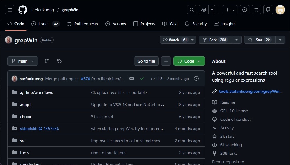Open pull request #570 link
The image size is (290, 165).
[x=86, y=79]
